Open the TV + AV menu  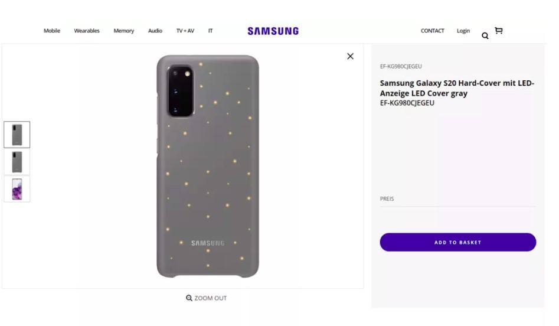pyautogui.click(x=185, y=31)
